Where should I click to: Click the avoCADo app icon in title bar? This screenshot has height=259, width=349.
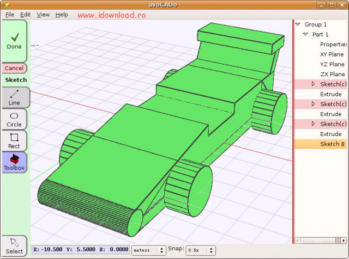point(6,5)
